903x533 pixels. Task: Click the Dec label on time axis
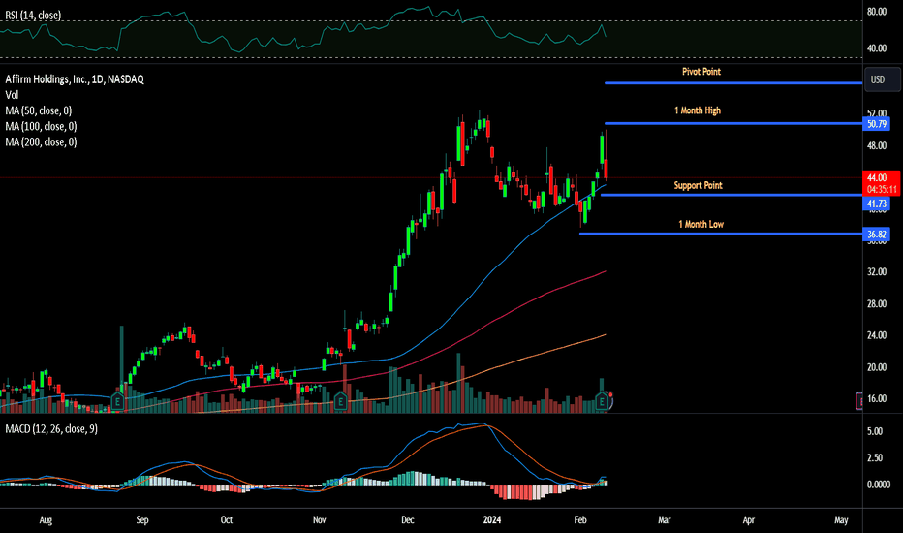tap(407, 519)
